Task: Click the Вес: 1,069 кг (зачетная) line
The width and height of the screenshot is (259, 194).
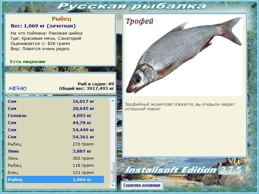Action: pyautogui.click(x=43, y=26)
